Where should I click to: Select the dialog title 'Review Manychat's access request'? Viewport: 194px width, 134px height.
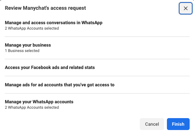click(45, 8)
